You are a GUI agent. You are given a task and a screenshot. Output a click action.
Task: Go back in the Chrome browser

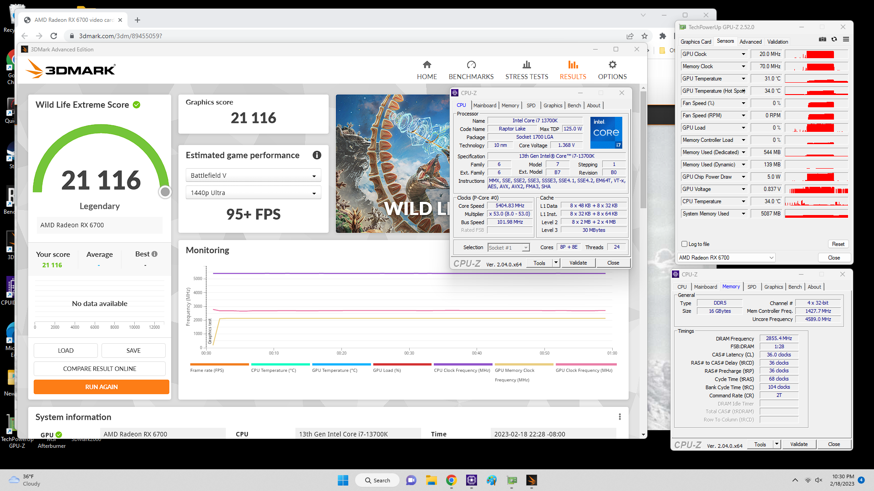click(x=25, y=36)
